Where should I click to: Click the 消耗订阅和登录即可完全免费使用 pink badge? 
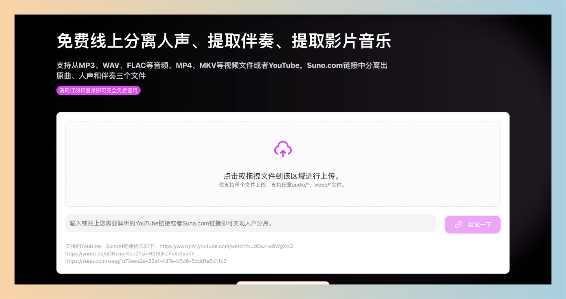pos(98,90)
